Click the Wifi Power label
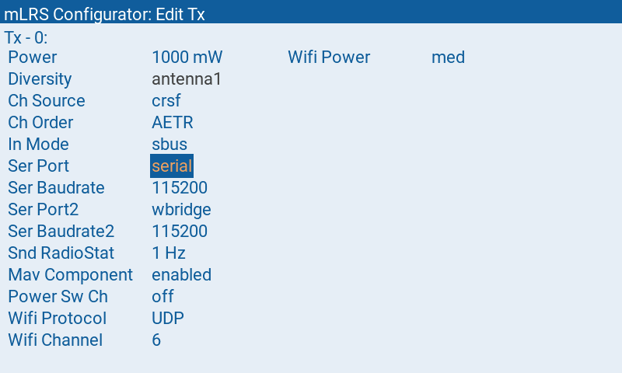The image size is (622, 373). [329, 57]
